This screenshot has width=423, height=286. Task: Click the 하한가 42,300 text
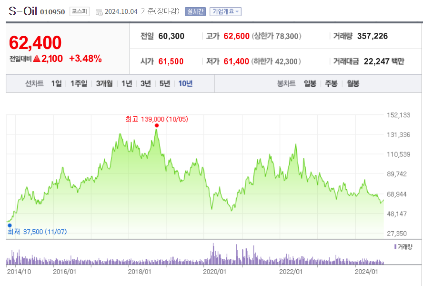(x=276, y=61)
